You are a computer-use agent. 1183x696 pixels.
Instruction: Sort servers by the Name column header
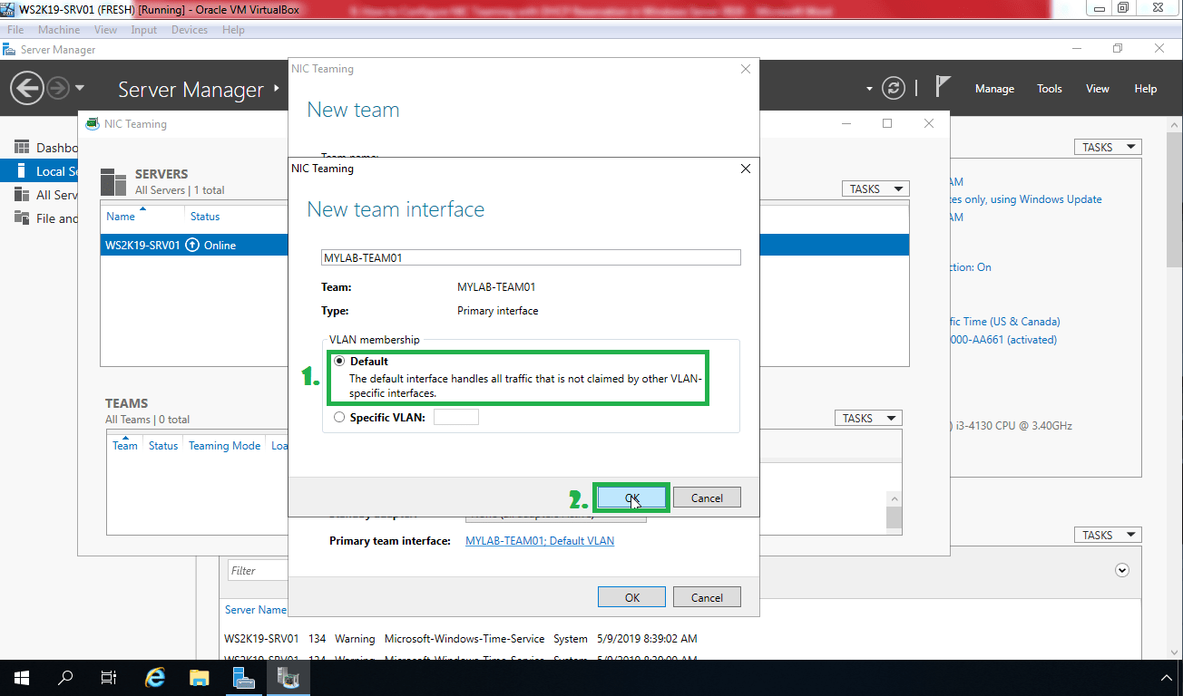pos(121,217)
